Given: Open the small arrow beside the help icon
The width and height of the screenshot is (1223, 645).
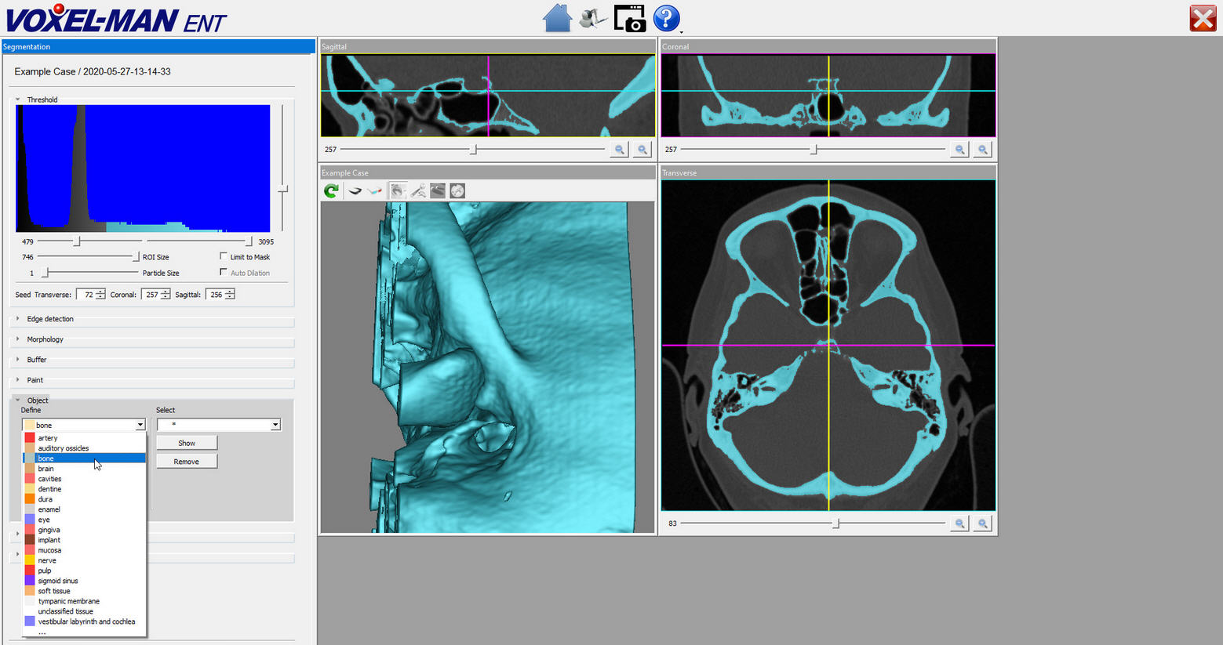Looking at the screenshot, I should click(x=682, y=32).
